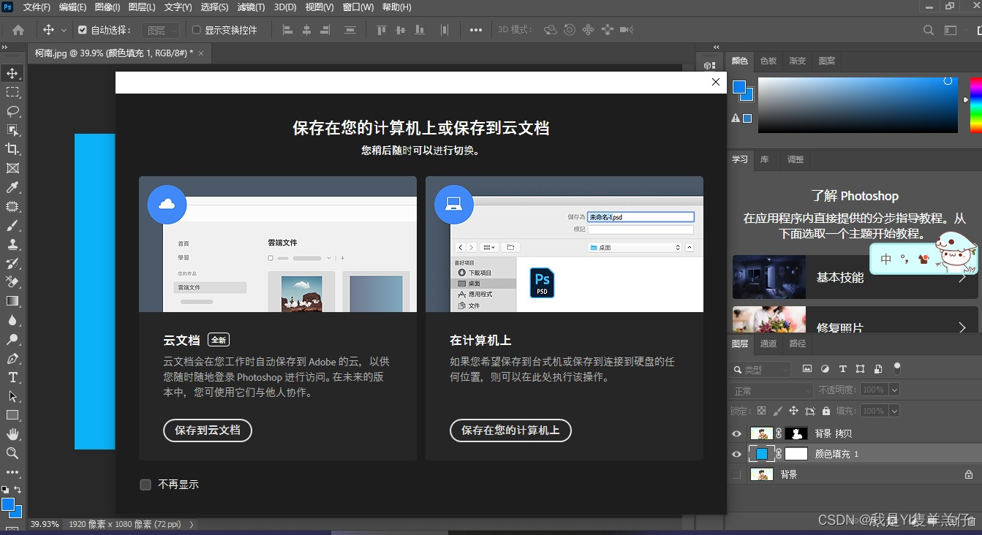Screen dimensions: 982x535
Task: Select the Spot Healing Brush tool
Action: tap(12, 207)
